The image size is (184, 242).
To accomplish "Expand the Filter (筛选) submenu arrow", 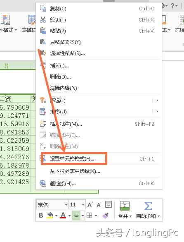I will (x=157, y=101).
